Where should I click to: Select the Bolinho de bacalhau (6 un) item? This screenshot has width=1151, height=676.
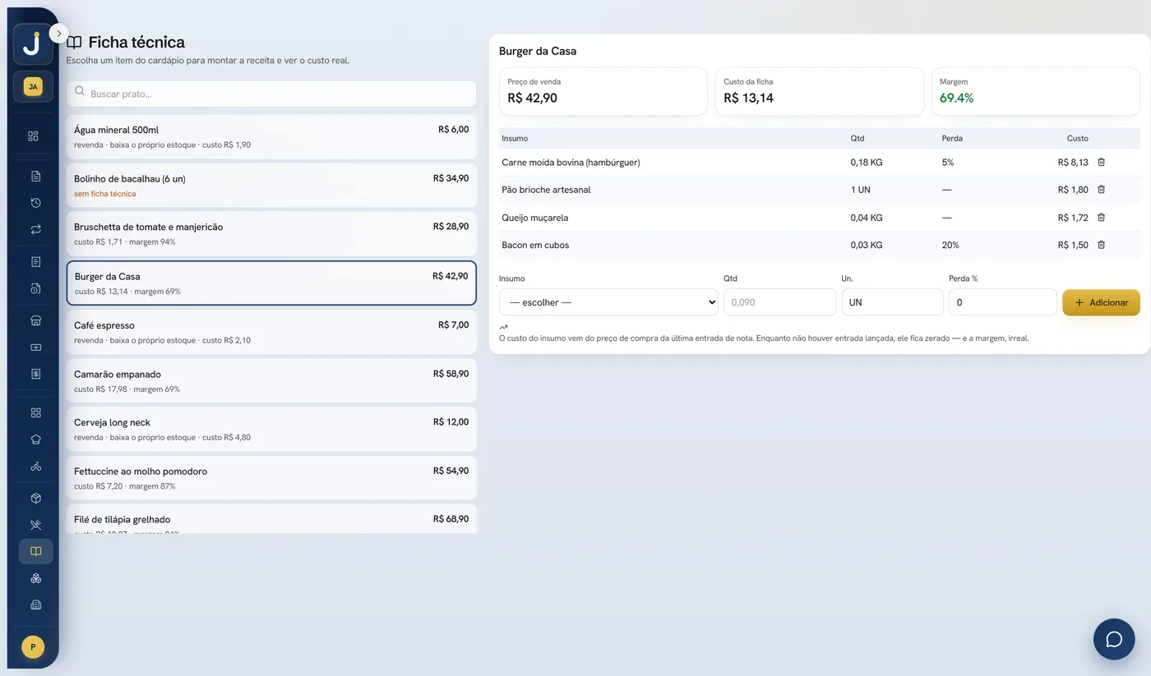pos(271,186)
